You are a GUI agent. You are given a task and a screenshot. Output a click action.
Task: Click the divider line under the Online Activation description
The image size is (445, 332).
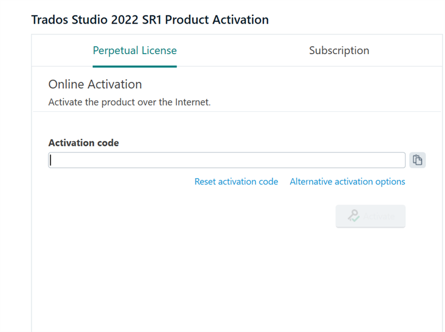pos(237,111)
